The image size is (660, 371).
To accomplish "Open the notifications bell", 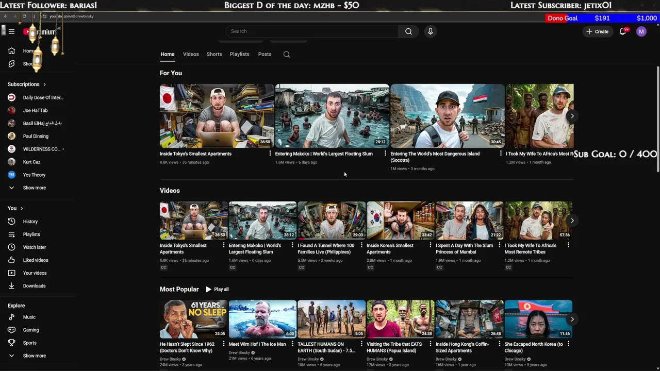I will click(623, 31).
